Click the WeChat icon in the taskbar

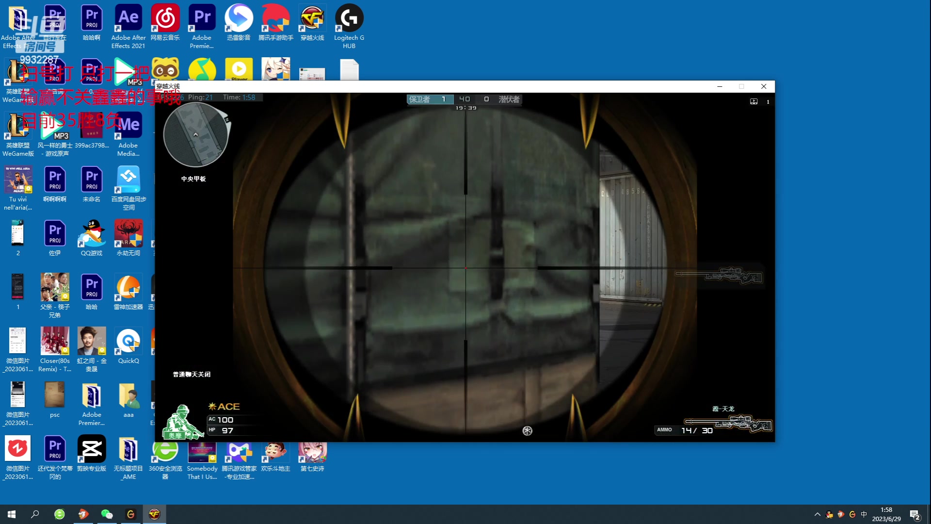click(107, 514)
